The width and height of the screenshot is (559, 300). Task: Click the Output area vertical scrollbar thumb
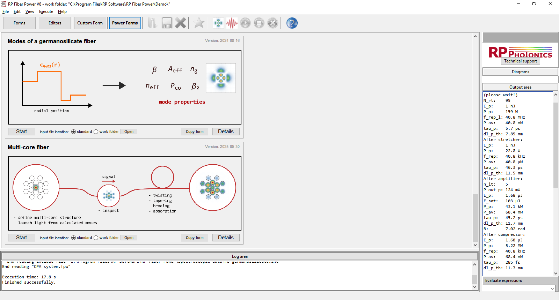(x=556, y=145)
